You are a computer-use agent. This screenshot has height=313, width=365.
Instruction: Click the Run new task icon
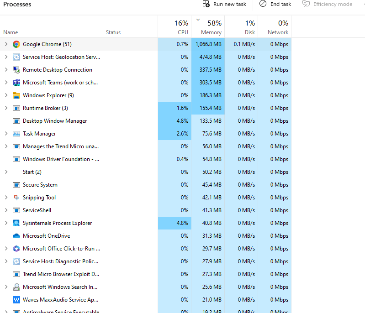[206, 4]
